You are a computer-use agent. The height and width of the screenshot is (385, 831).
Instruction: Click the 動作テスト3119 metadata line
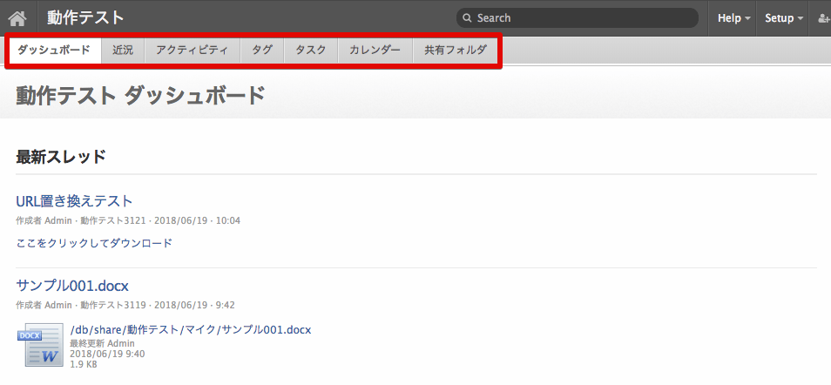point(125,305)
